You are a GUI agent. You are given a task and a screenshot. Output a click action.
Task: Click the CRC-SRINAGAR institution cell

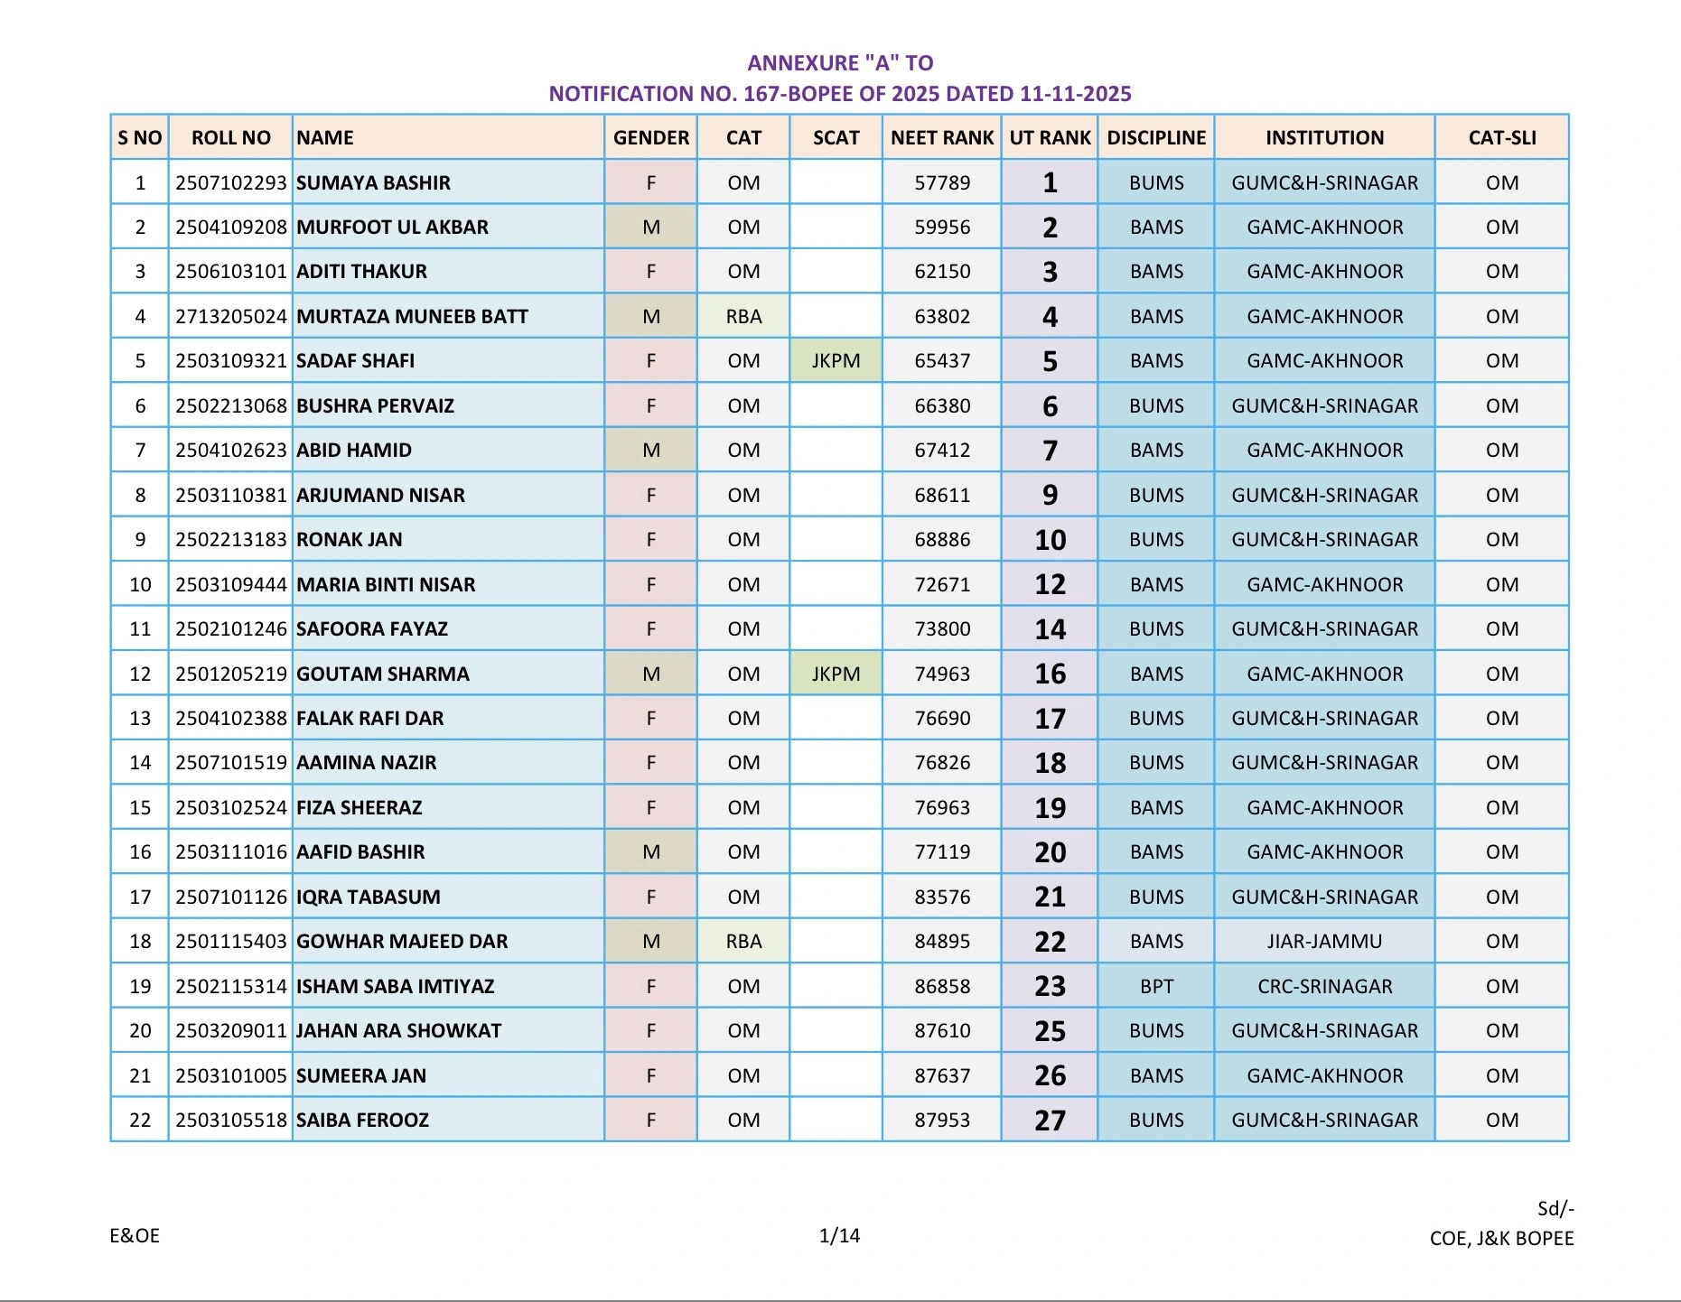click(1324, 986)
